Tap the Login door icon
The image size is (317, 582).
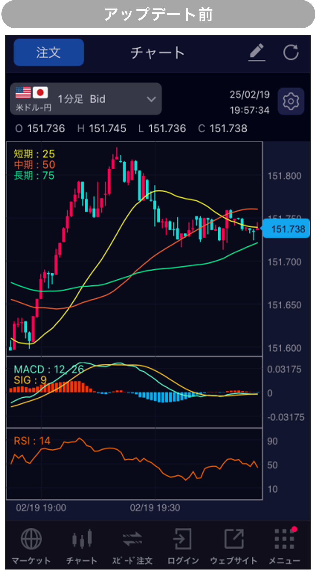tap(183, 539)
